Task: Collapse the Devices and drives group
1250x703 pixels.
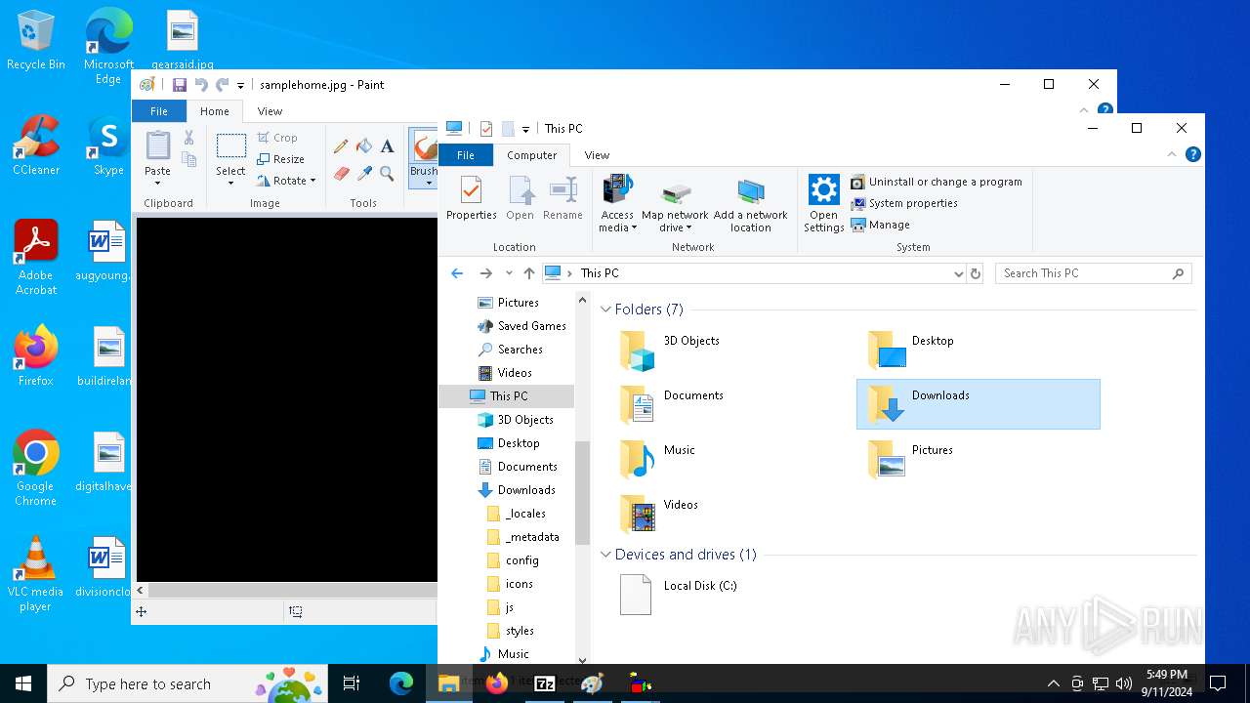Action: 605,555
